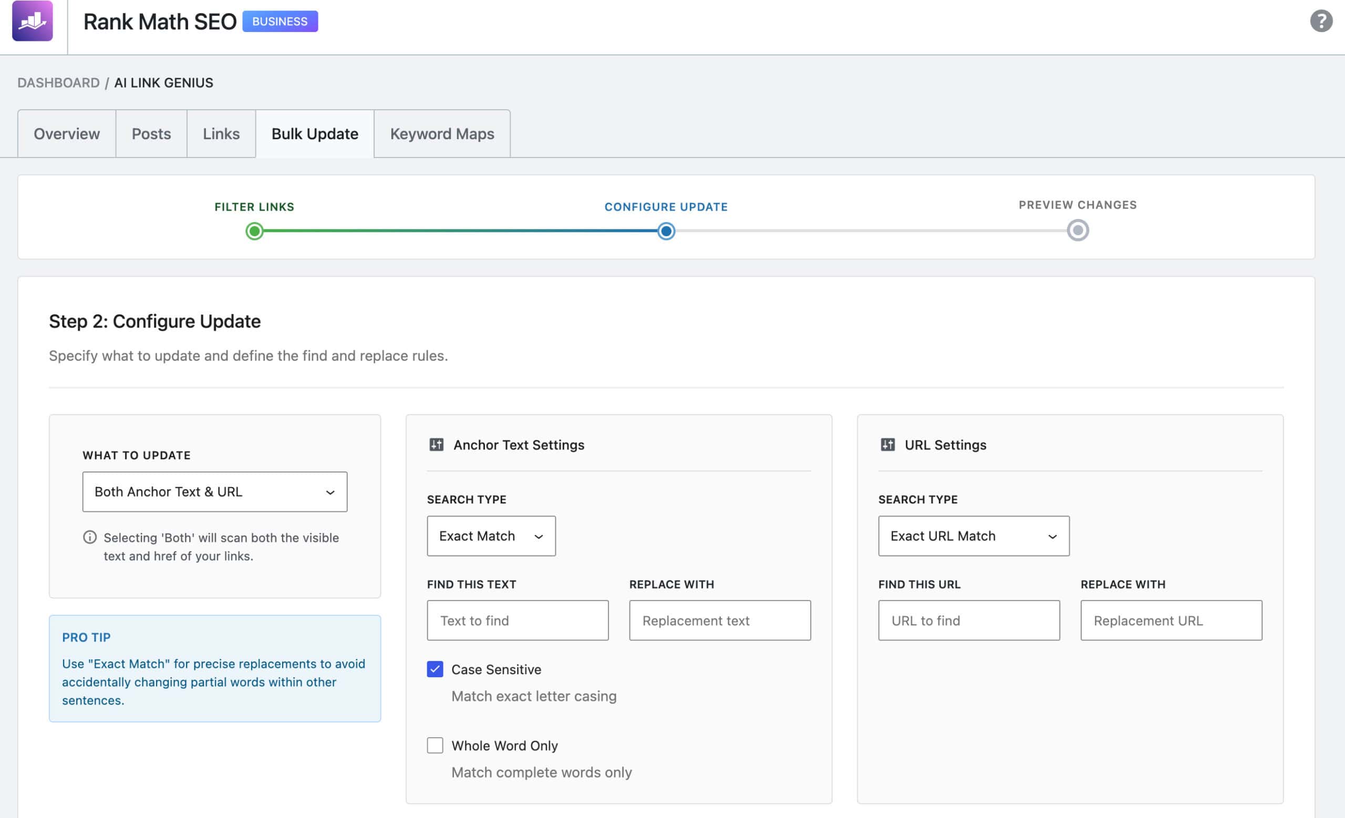Click the Anchor Text Settings heading
This screenshot has width=1345, height=818.
click(x=519, y=445)
